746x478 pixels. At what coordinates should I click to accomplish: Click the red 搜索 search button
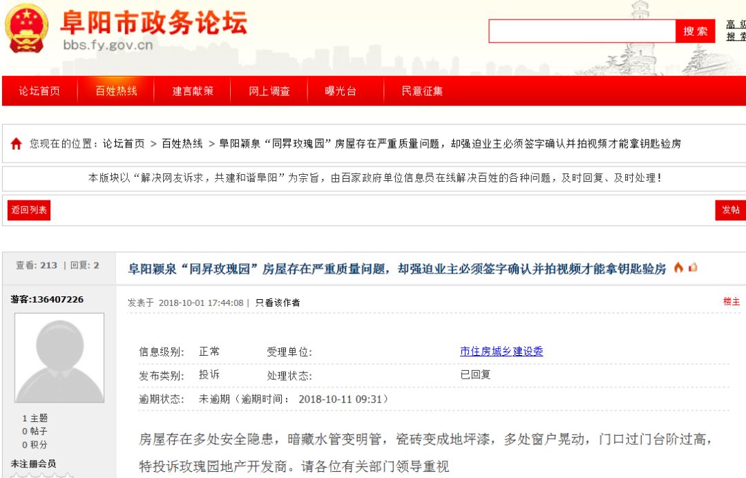pyautogui.click(x=696, y=31)
